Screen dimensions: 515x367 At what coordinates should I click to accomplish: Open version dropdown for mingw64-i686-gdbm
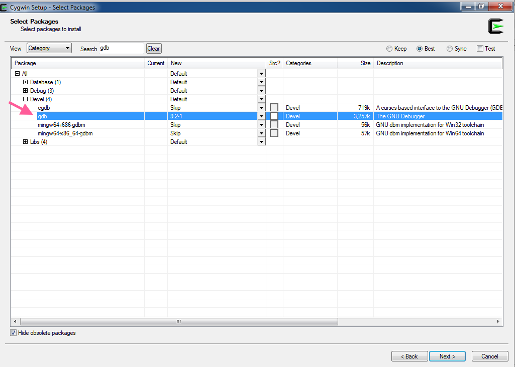click(x=261, y=124)
